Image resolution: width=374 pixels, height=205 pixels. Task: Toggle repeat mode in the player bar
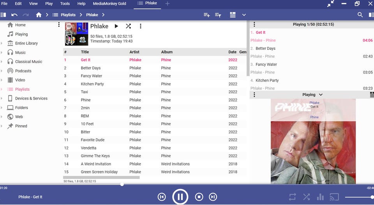click(293, 197)
